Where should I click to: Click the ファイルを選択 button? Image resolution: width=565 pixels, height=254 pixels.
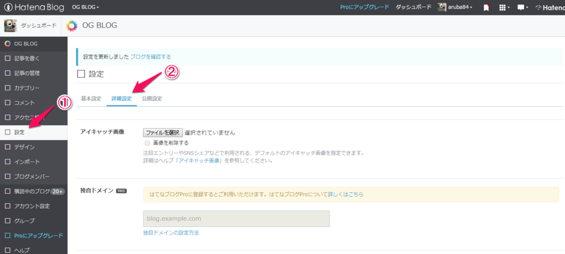point(163,132)
